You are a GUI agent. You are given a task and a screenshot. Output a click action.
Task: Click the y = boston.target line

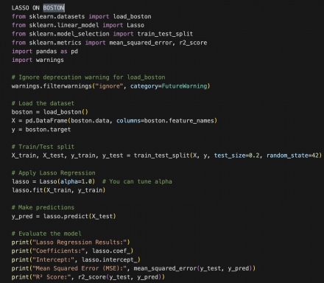click(41, 130)
